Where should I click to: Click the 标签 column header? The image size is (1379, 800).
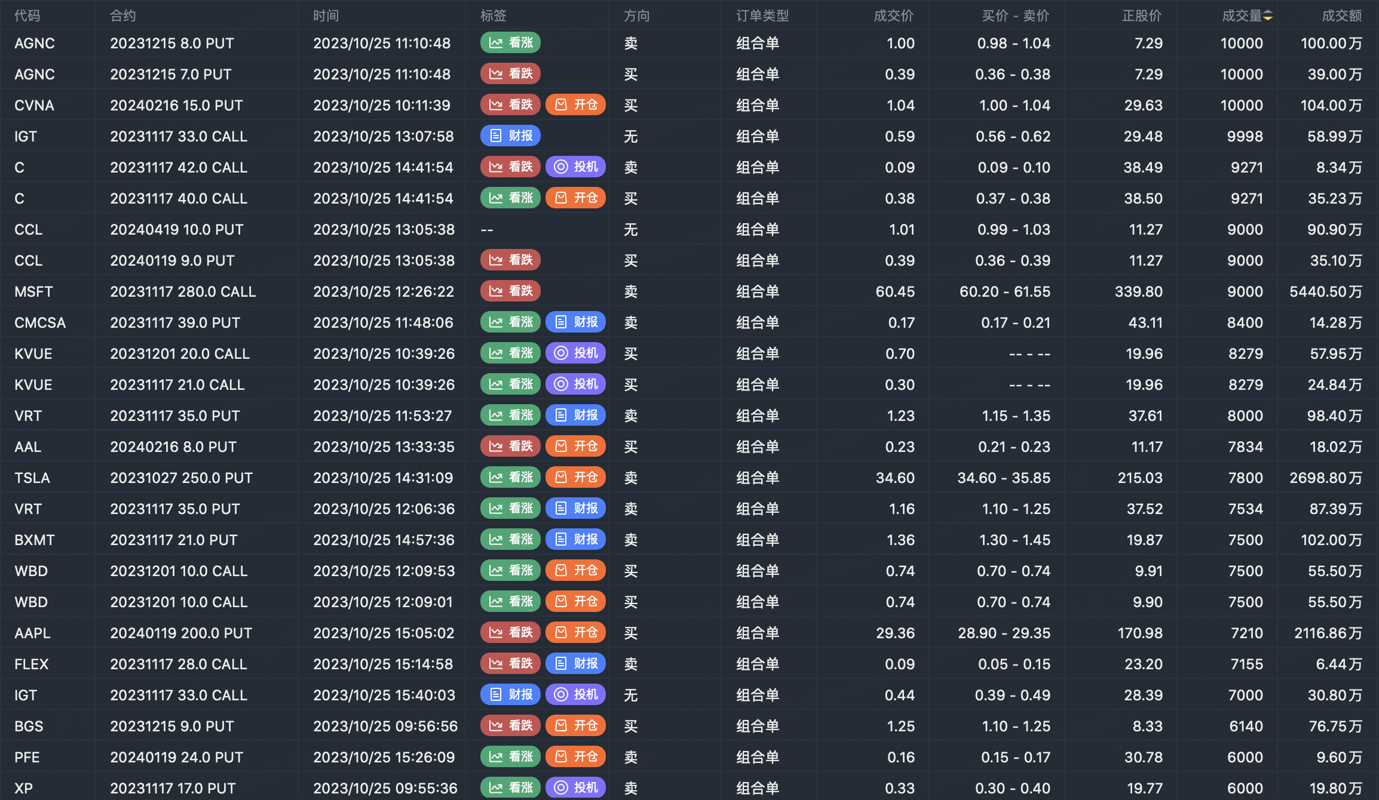[x=494, y=16]
